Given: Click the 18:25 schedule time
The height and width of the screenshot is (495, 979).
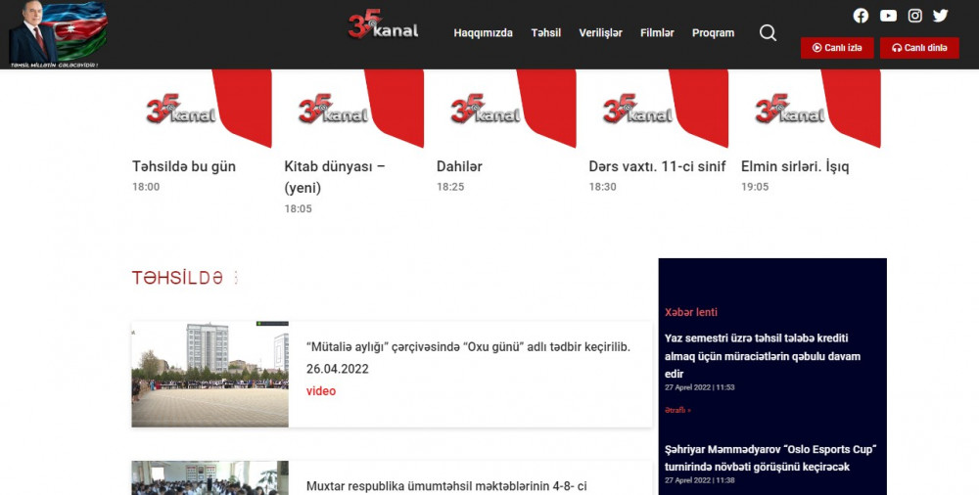Looking at the screenshot, I should tap(450, 187).
